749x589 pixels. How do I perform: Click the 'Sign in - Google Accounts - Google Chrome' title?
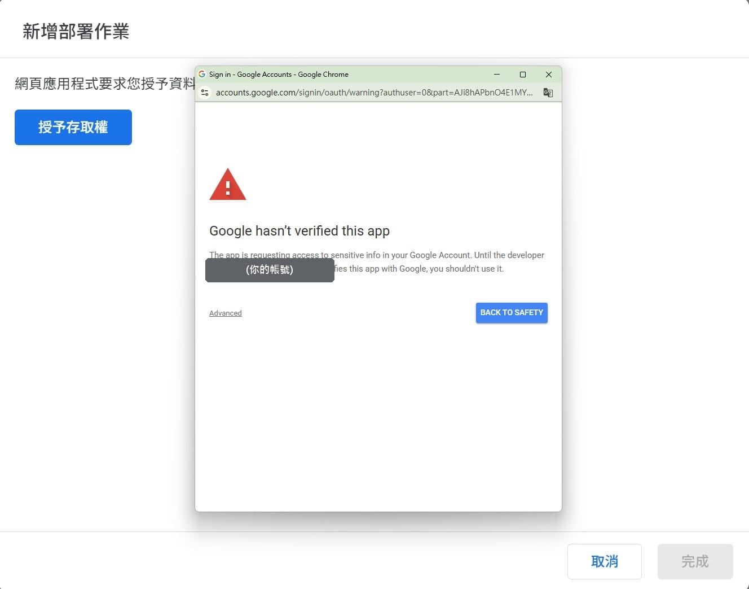tap(279, 74)
